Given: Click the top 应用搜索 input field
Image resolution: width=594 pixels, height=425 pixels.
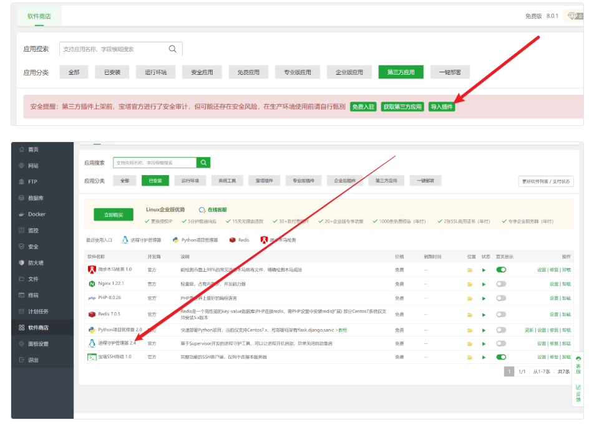Looking at the screenshot, I should (x=121, y=49).
